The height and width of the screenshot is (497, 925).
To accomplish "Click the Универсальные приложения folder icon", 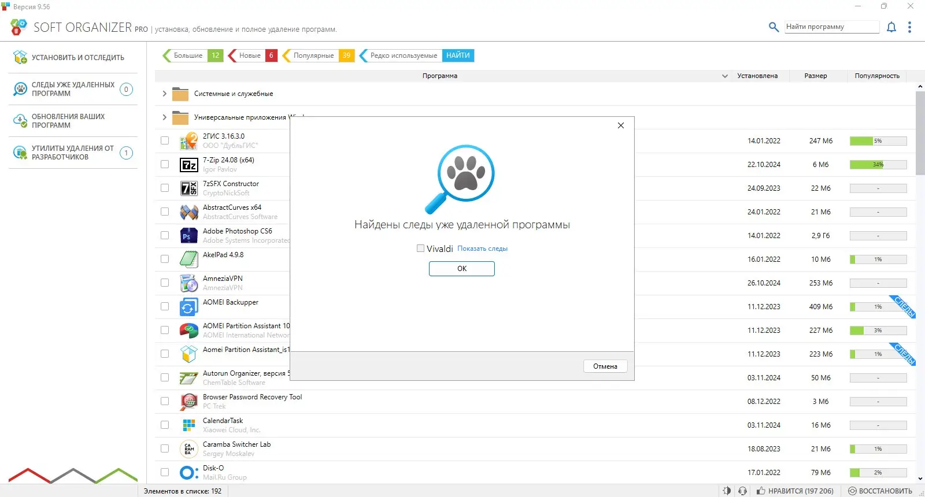I will 180,117.
